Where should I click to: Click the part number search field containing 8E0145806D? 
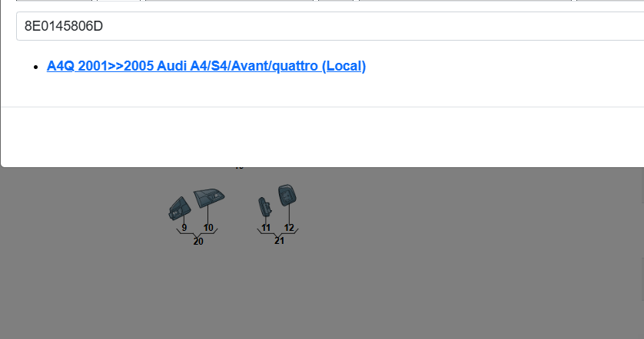pyautogui.click(x=330, y=26)
